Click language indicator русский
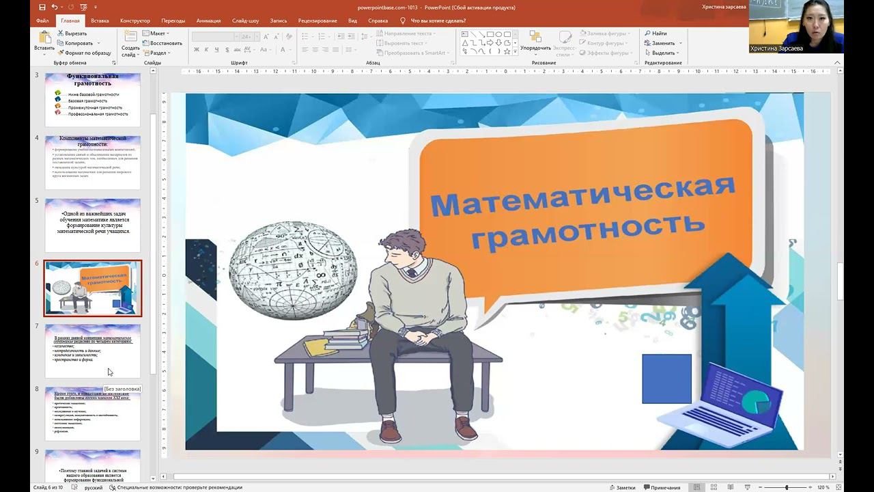The height and width of the screenshot is (492, 874). (94, 488)
